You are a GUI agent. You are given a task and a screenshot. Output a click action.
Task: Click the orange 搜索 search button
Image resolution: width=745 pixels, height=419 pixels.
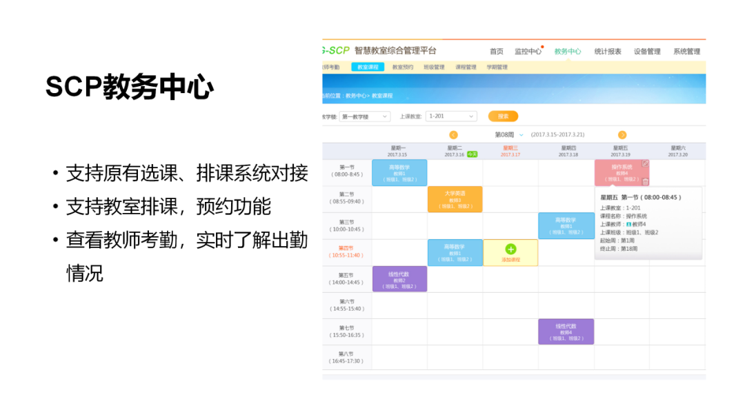[x=502, y=116]
